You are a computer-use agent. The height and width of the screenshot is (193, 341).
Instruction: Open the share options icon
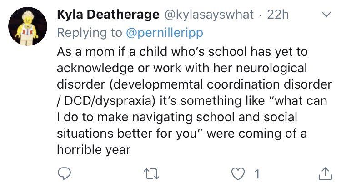click(x=325, y=173)
